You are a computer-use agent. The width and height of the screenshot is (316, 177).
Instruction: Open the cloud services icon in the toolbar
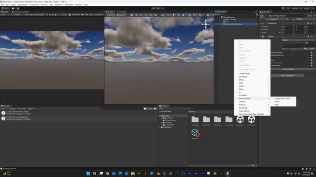pyautogui.click(x=13, y=8)
